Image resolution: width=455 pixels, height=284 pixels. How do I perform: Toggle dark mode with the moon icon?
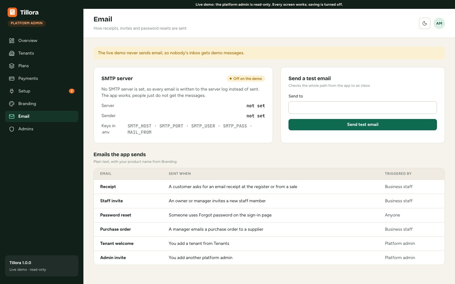pos(425,23)
